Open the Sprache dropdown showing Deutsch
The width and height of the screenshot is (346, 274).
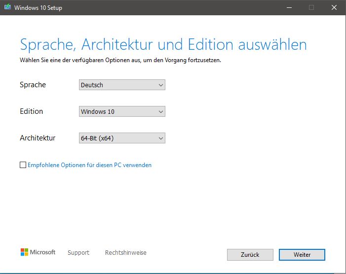(x=122, y=85)
